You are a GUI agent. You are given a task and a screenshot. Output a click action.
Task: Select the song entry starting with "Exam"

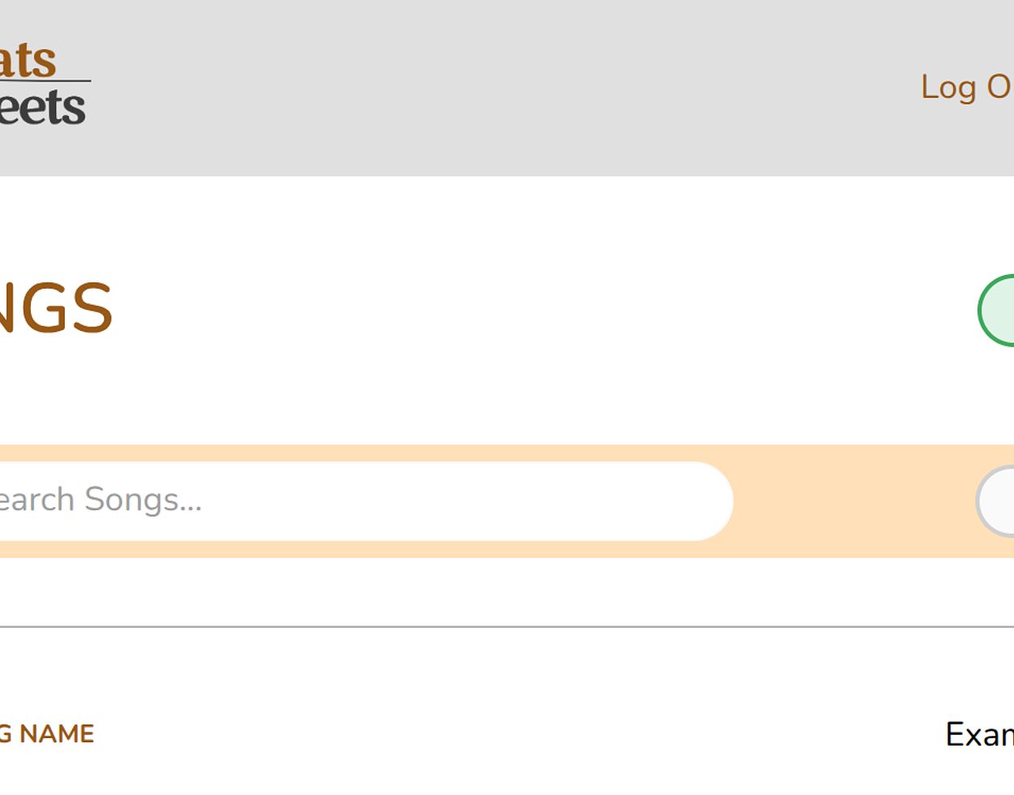[x=979, y=735]
